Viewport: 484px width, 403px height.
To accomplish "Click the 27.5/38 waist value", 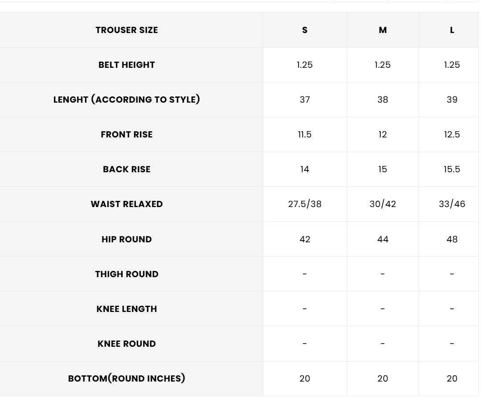I will [x=305, y=204].
